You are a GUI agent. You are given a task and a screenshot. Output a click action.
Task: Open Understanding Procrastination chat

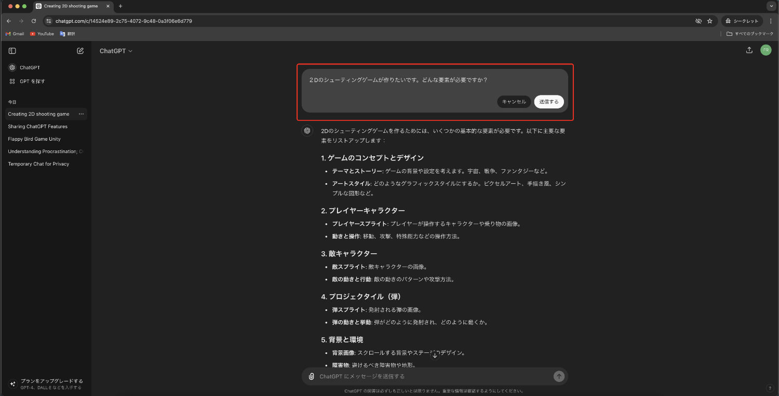(x=46, y=152)
